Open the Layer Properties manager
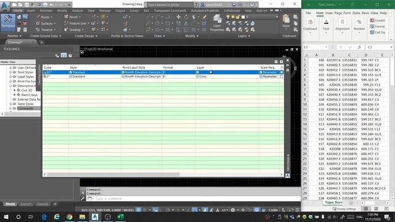Image resolution: width=395 pixels, height=222 pixels. click(x=217, y=23)
